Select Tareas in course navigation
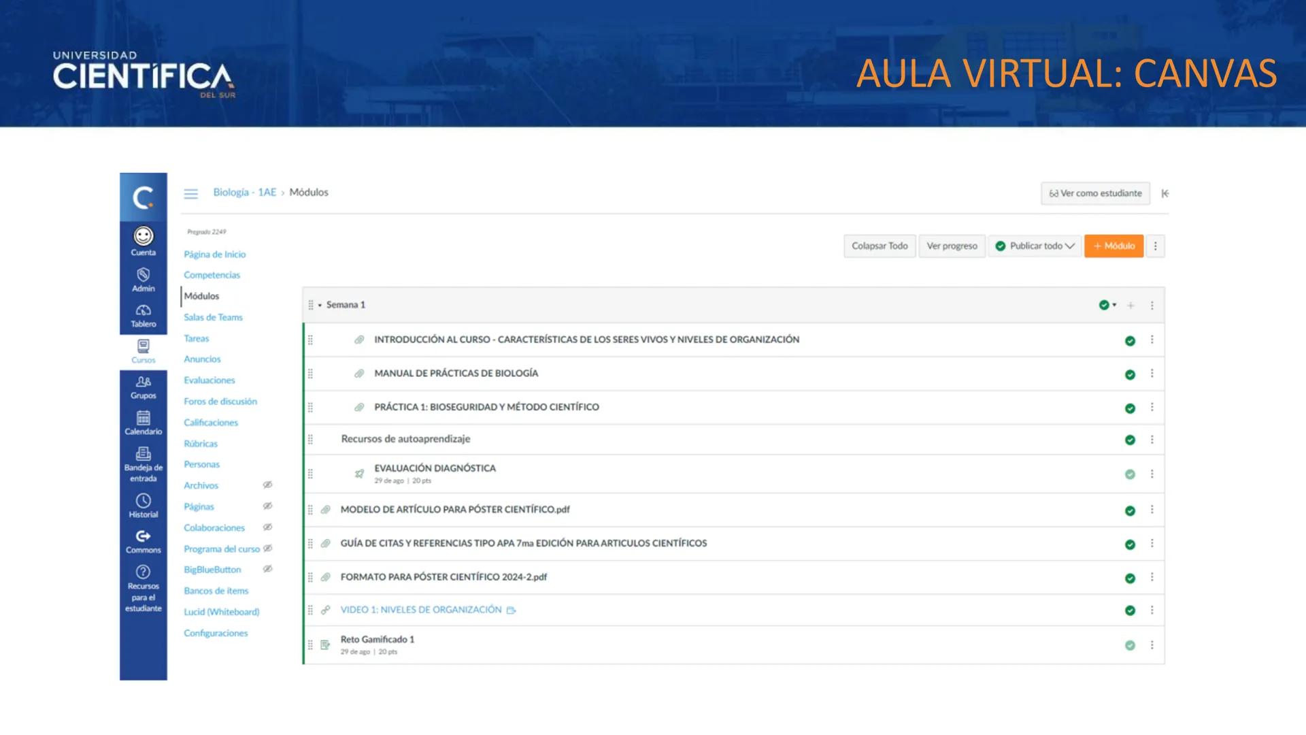Screen dimensions: 1306x735 click(197, 338)
